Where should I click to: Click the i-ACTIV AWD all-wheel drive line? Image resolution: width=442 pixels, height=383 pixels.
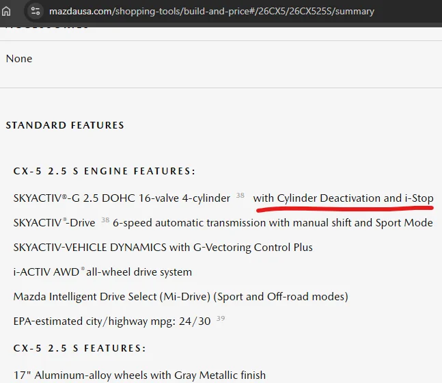pos(102,272)
